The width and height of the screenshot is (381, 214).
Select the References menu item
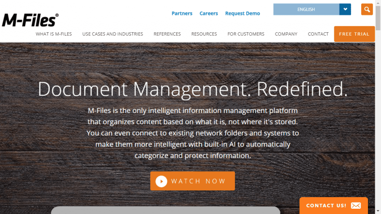coord(167,34)
